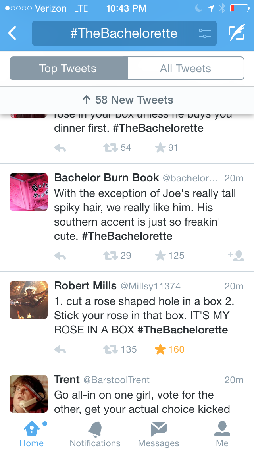Favorite the Bachelor Burn Book tweet
Image resolution: width=254 pixels, height=451 pixels.
coord(160,256)
